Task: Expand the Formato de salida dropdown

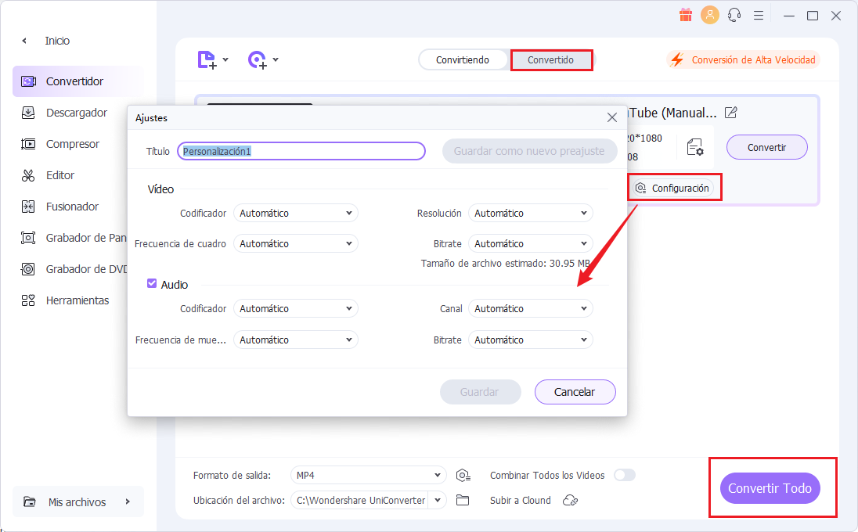Action: click(x=368, y=476)
